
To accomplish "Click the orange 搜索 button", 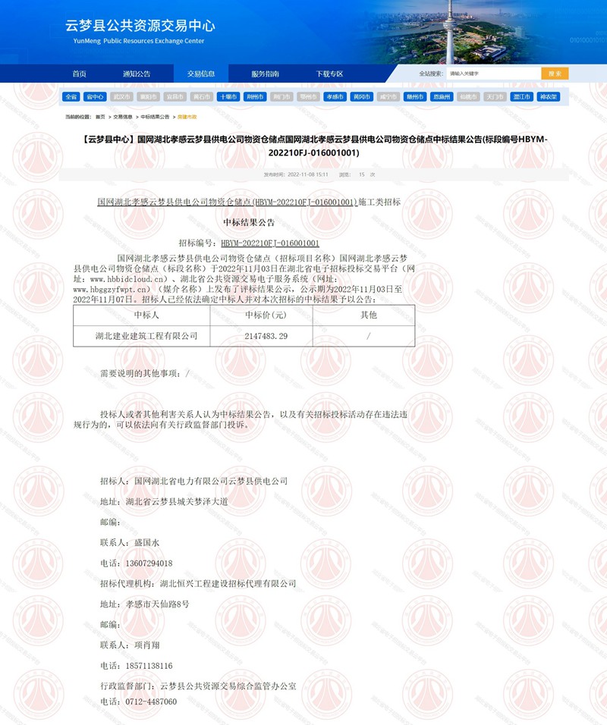I will (x=555, y=74).
